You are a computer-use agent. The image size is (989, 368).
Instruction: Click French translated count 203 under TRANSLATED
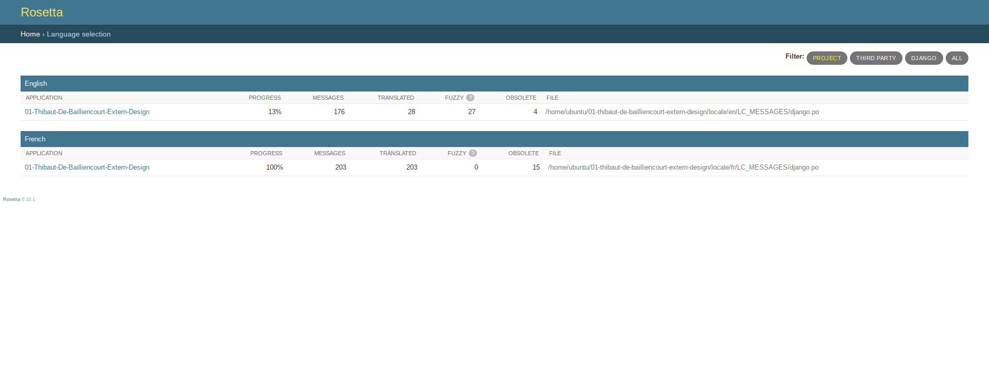(412, 167)
